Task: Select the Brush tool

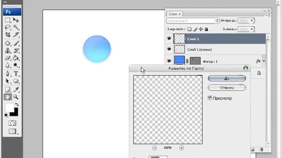Action: pos(16,43)
